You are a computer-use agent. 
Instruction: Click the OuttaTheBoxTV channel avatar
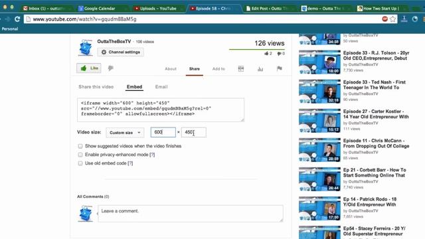coord(86,47)
